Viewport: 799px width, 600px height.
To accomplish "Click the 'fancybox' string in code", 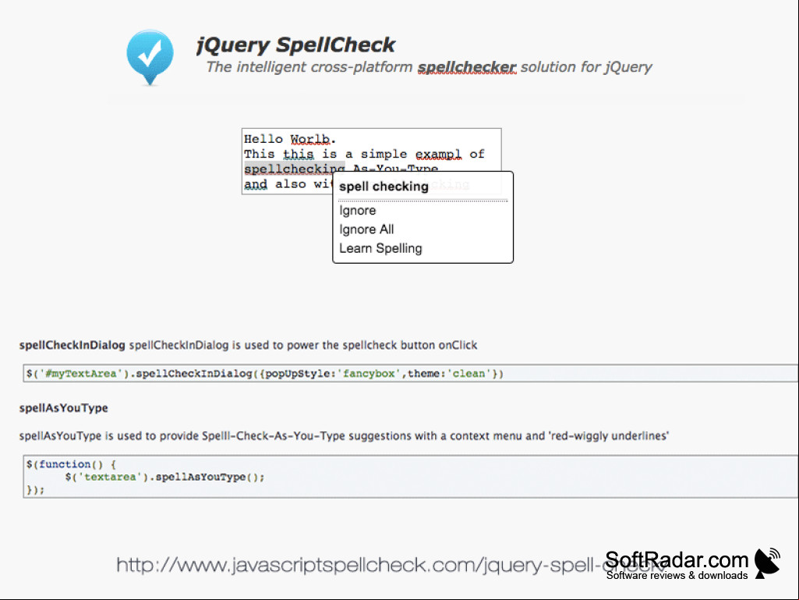I will (369, 374).
